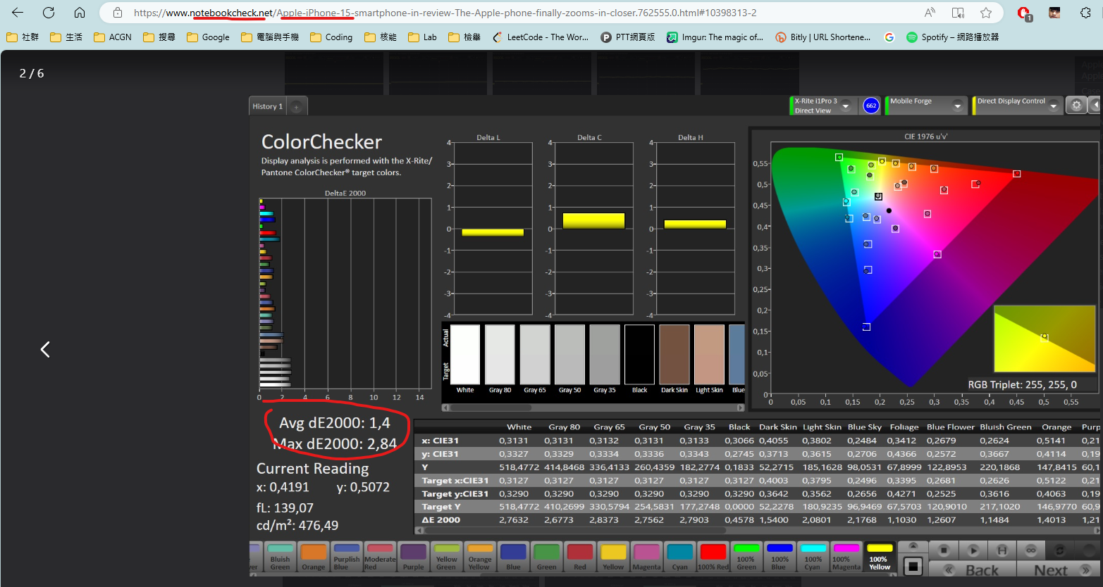
Task: Open the browser home page icon
Action: point(80,13)
